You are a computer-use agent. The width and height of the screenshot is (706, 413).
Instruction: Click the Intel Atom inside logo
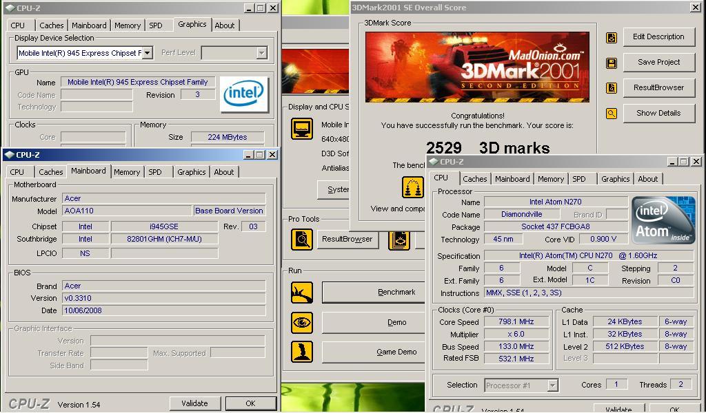click(x=663, y=220)
